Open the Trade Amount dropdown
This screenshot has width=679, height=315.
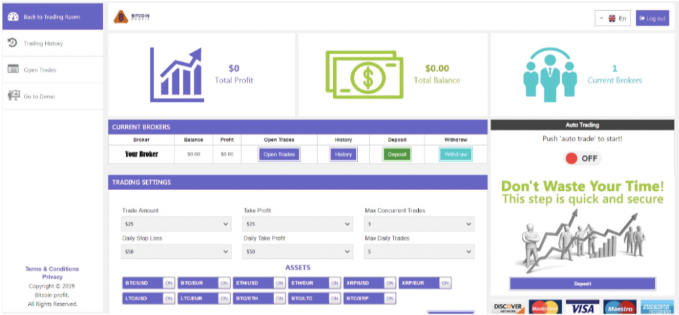176,224
